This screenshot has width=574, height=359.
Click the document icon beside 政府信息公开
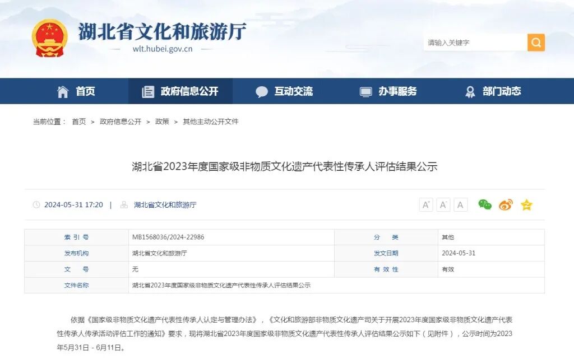(x=148, y=92)
